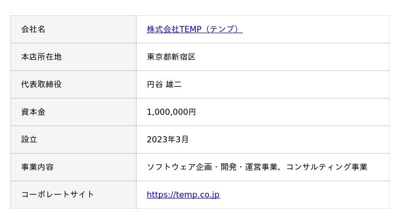Select the word 開発 in the business description
The width and height of the screenshot is (409, 224).
(x=228, y=167)
